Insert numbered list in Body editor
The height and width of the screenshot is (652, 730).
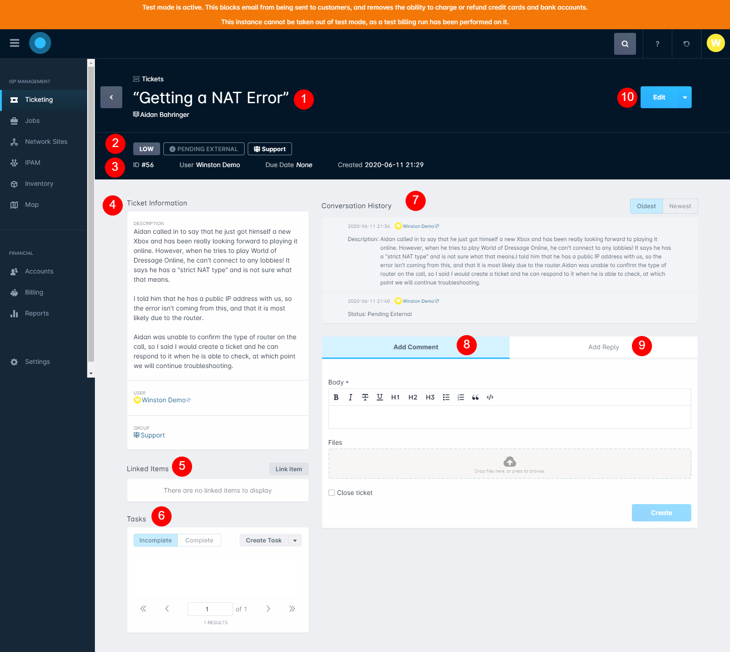coord(461,397)
